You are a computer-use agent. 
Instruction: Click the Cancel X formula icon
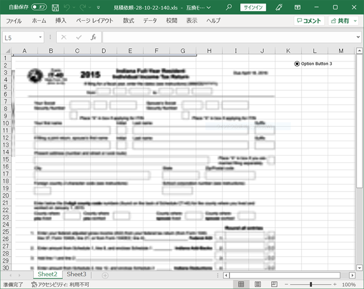tap(64, 37)
